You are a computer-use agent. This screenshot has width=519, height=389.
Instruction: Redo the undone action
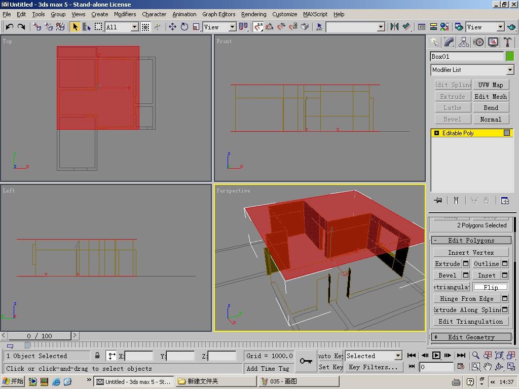[x=21, y=27]
